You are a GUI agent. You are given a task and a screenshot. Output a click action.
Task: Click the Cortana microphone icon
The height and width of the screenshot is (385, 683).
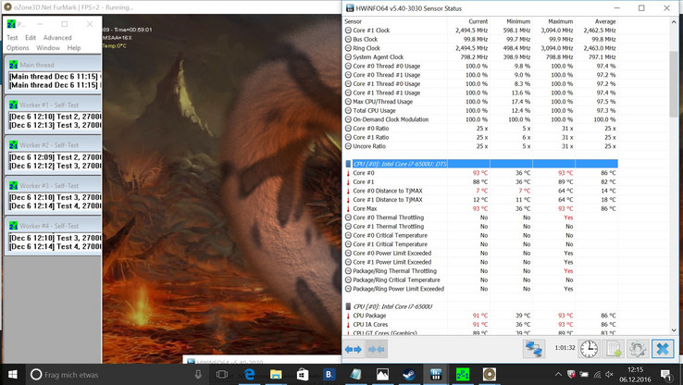click(x=198, y=375)
